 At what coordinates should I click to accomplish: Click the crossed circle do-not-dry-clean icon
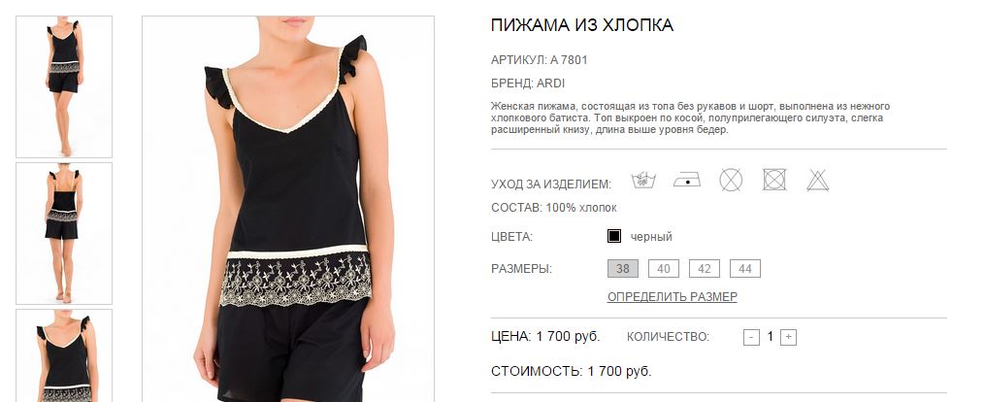tap(731, 181)
